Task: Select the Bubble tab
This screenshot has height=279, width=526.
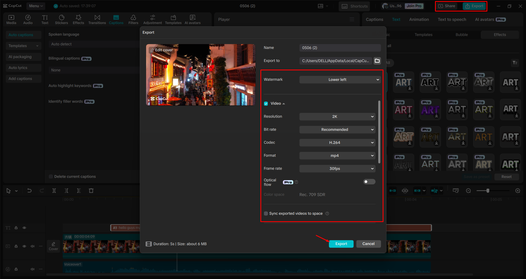Action: point(462,35)
